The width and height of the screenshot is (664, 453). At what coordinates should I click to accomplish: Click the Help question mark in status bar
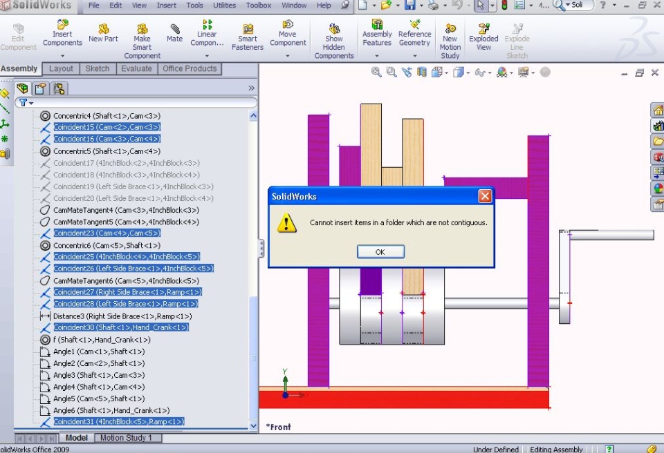tap(609, 449)
